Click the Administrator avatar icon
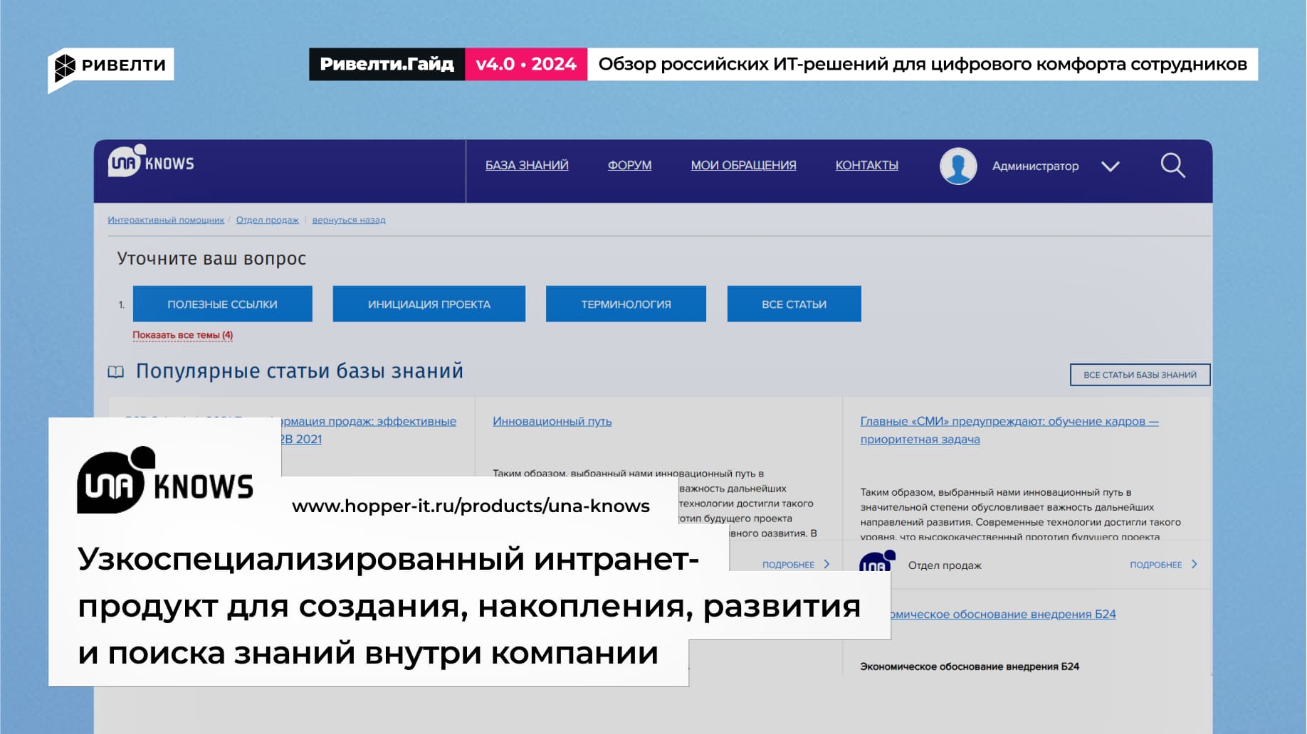 tap(957, 166)
